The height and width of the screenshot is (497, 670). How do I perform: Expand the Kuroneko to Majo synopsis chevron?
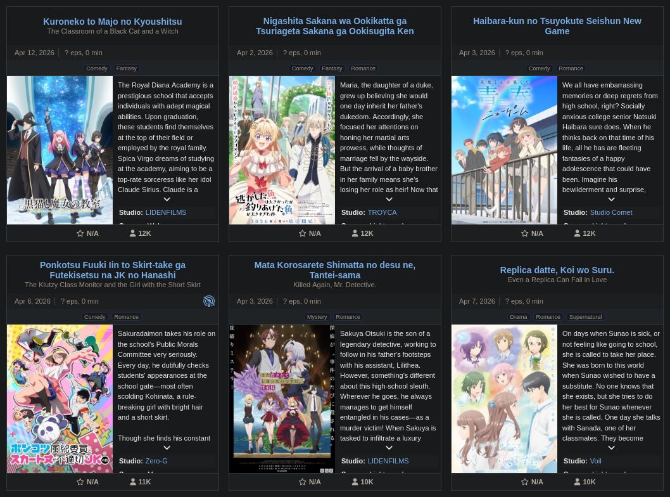[167, 199]
